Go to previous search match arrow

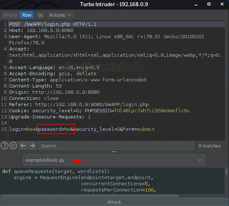(x=23, y=145)
